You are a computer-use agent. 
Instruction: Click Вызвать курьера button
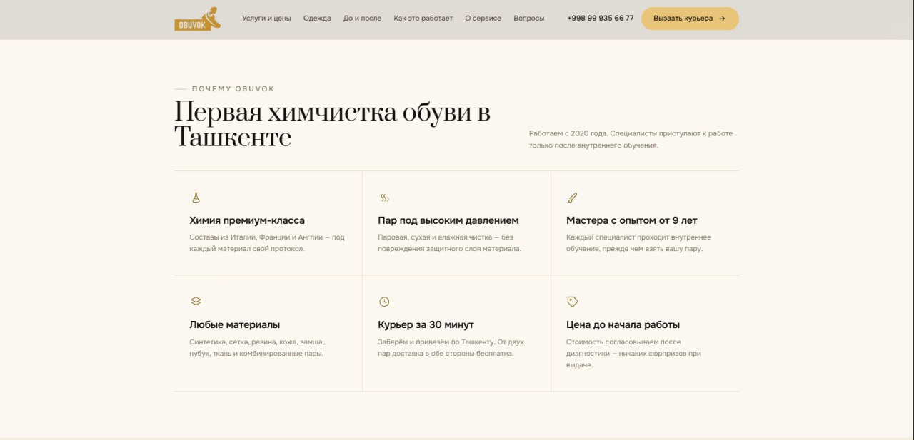click(690, 19)
